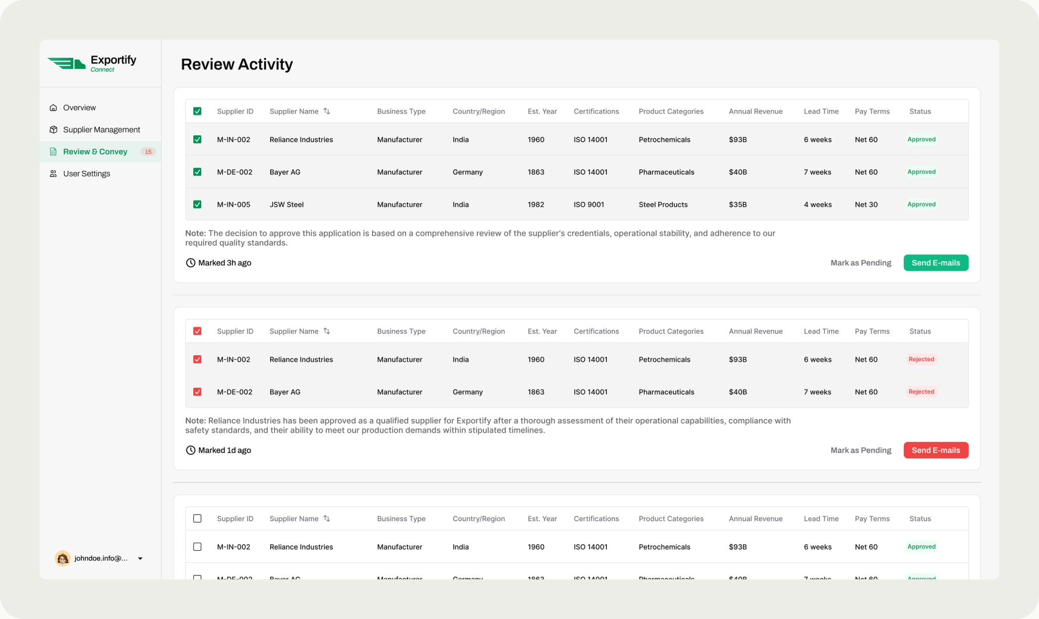Click the Supplier Management box icon

coord(53,130)
